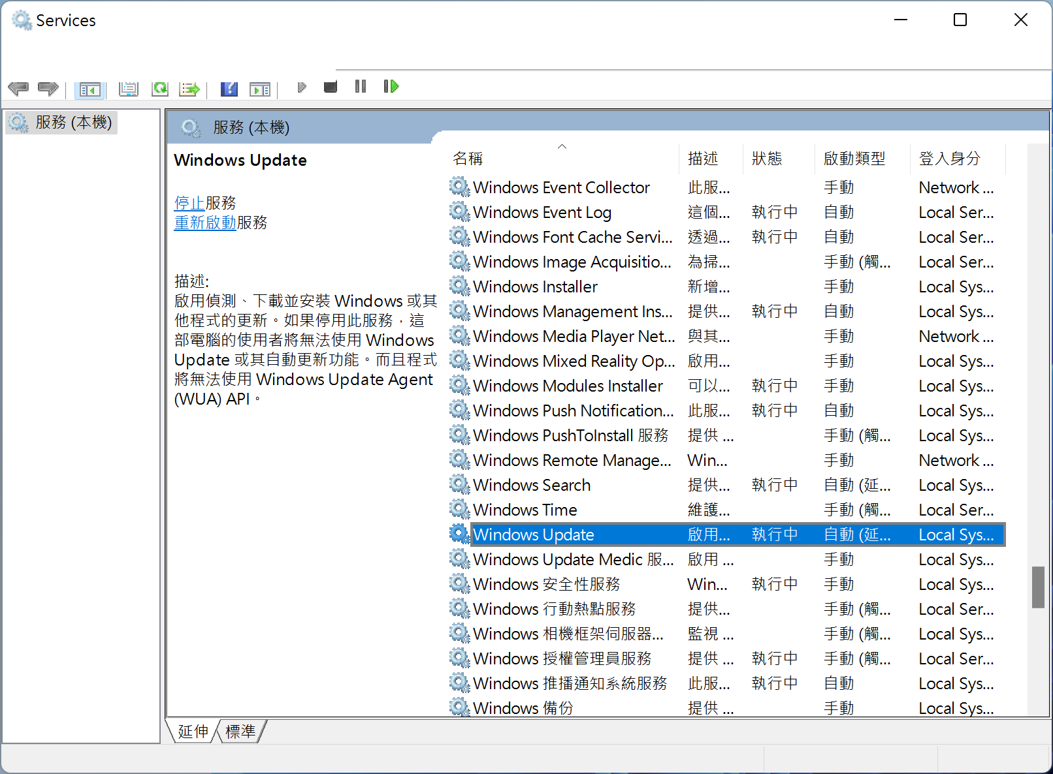Select the Windows Event Collector service name
The image size is (1053, 774).
561,187
